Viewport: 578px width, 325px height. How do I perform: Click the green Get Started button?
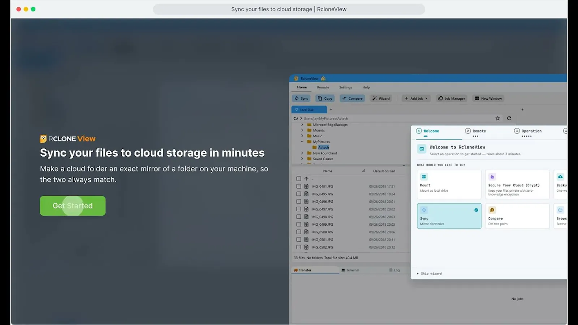73,206
